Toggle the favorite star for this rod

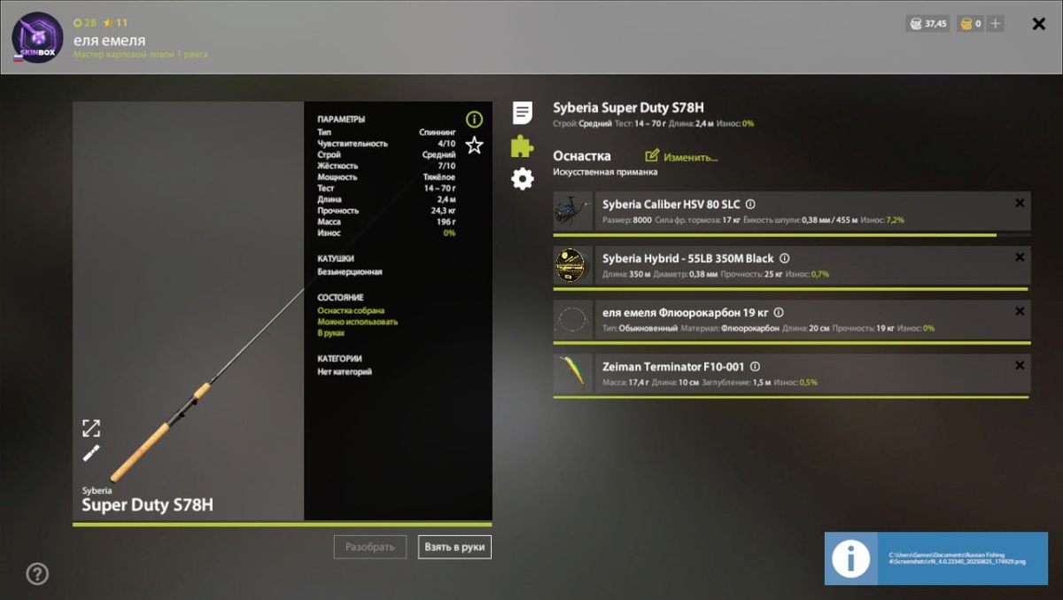pos(475,145)
